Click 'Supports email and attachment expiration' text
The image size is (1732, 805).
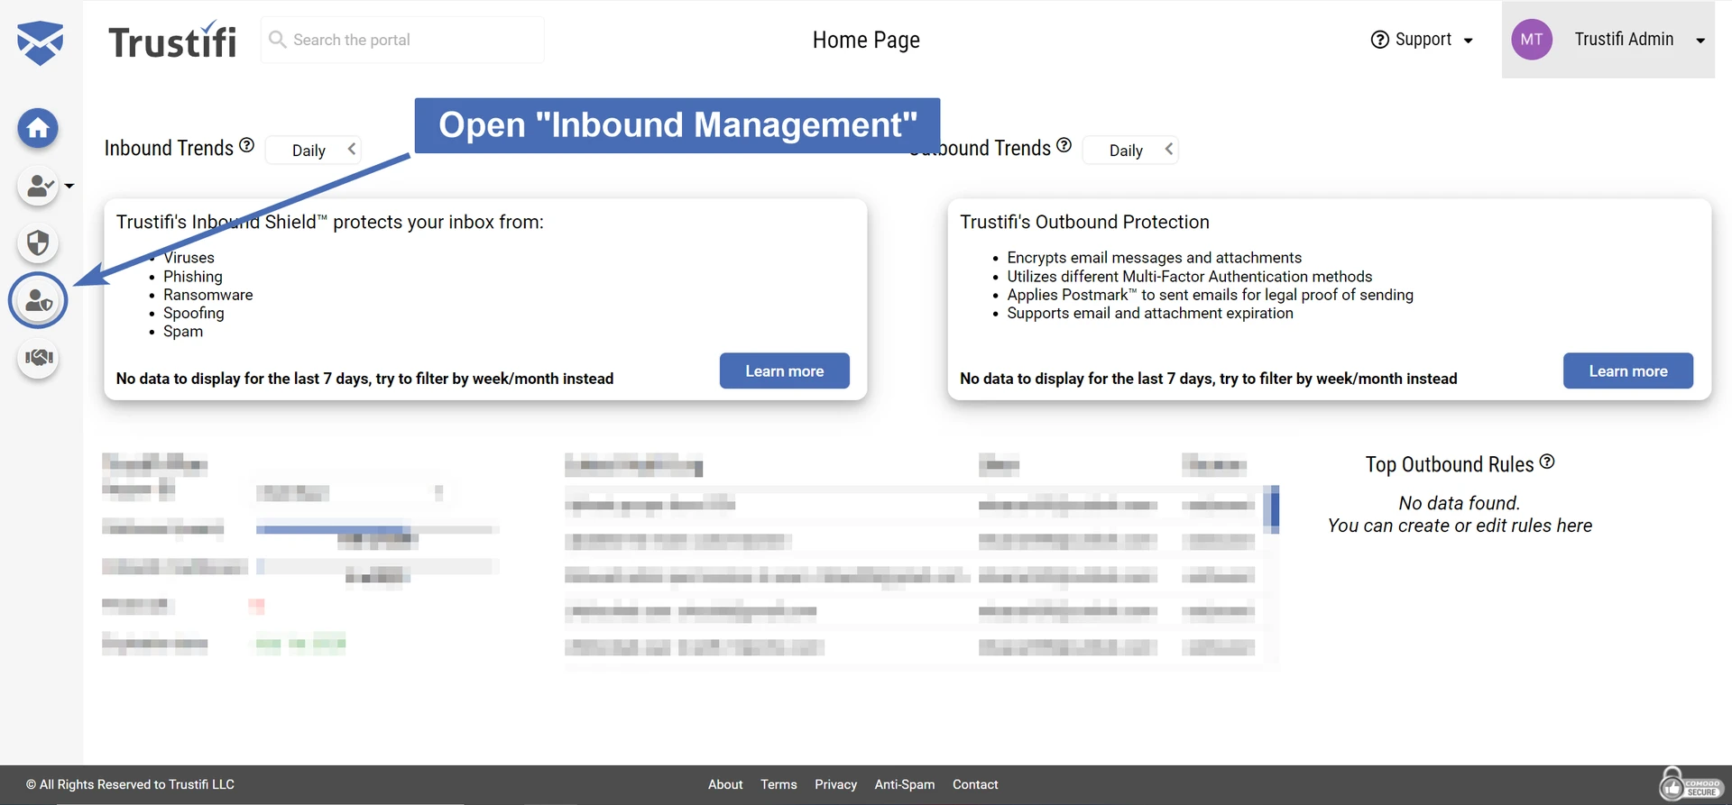tap(1150, 313)
